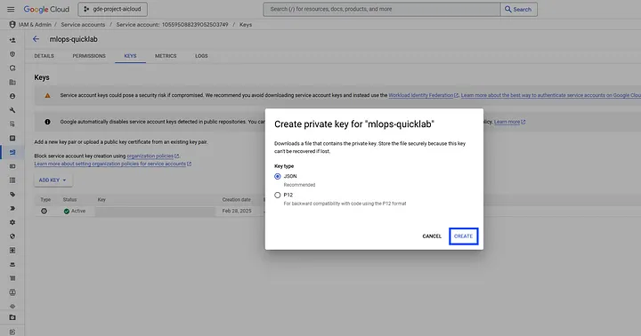
Task: Open the document-search icon in sidebar
Action: (x=12, y=124)
